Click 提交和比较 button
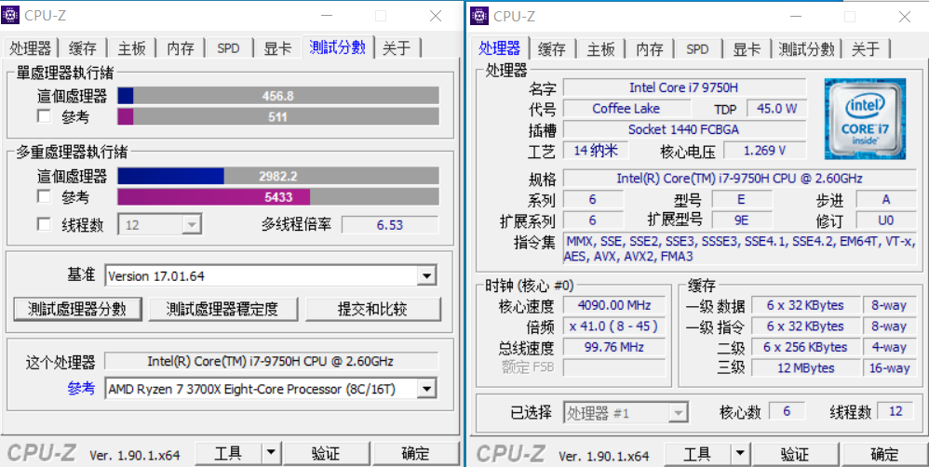Viewport: 929px width, 467px height. pos(372,308)
